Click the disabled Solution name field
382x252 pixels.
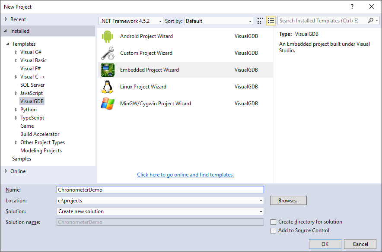pos(160,222)
